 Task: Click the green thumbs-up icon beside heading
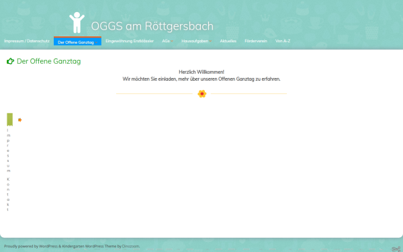click(x=10, y=61)
